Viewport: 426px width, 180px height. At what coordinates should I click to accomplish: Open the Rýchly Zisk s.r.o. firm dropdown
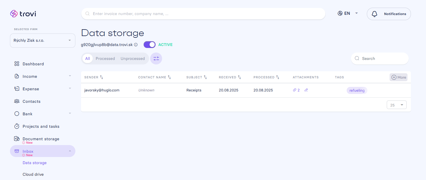(43, 41)
